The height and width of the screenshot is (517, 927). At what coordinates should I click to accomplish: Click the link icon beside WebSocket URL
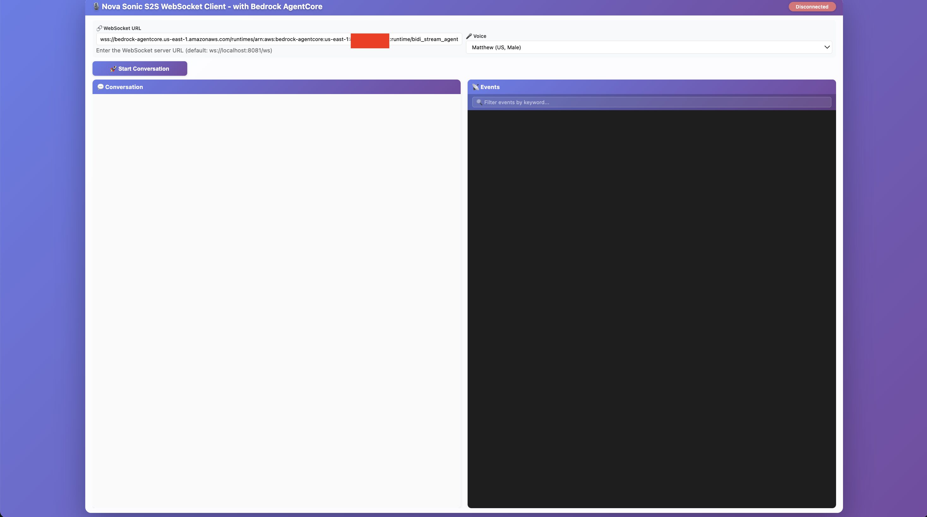[99, 28]
